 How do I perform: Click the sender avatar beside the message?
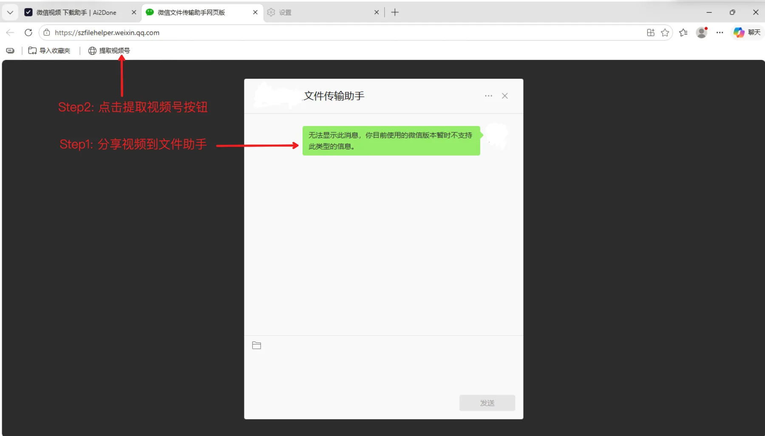497,136
